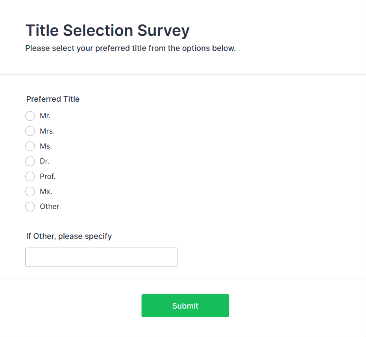Select the Dr. radio button
This screenshot has width=366, height=337.
30,161
